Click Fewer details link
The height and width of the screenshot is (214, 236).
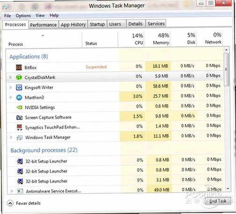click(28, 203)
